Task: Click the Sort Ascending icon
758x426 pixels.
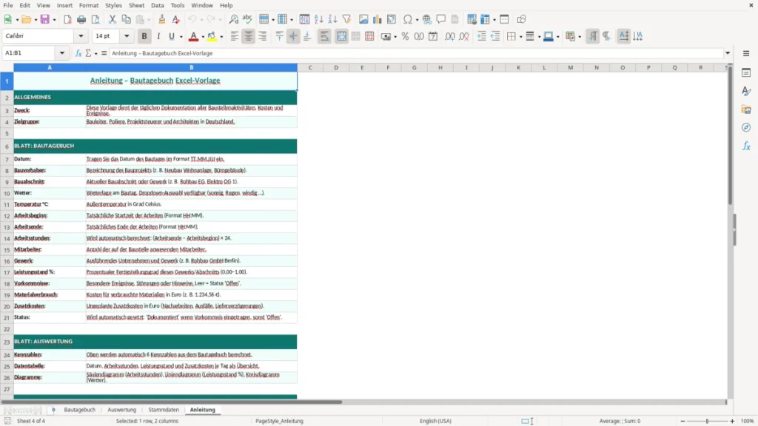Action: click(x=318, y=19)
